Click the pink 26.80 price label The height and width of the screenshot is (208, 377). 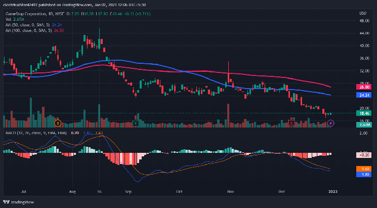pyautogui.click(x=364, y=87)
